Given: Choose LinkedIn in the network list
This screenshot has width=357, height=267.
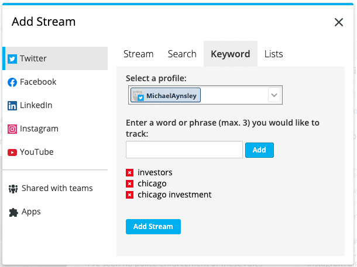Looking at the screenshot, I should point(55,105).
